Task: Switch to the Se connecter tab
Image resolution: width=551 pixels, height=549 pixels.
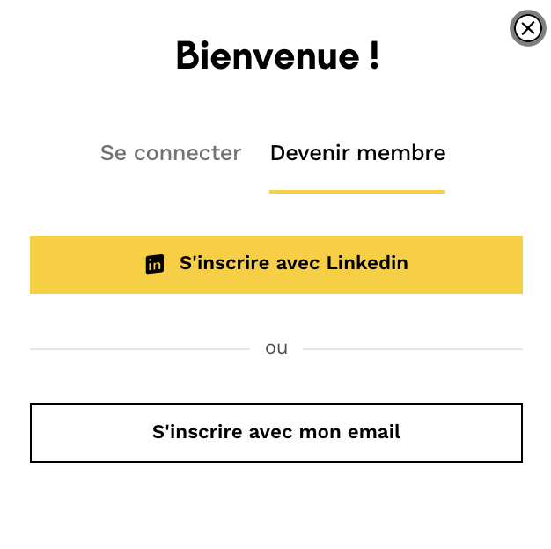Action: [x=171, y=153]
